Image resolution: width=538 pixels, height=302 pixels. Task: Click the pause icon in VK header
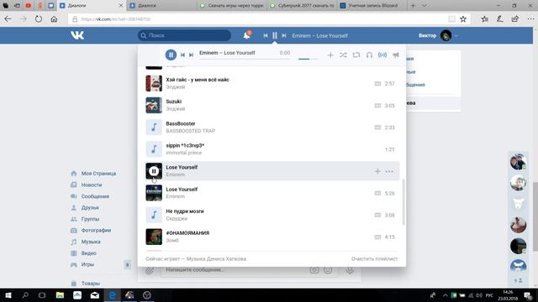pyautogui.click(x=275, y=35)
